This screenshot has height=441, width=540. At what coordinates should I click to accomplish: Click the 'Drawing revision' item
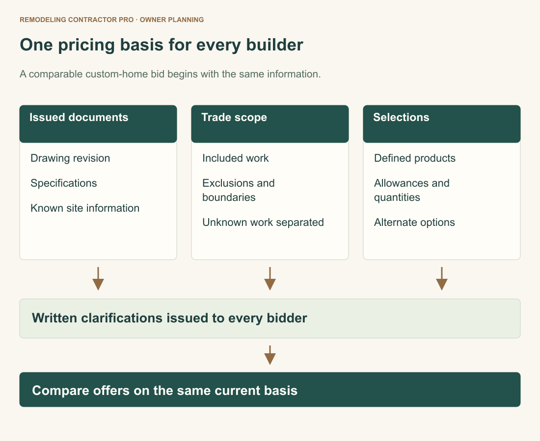[70, 158]
